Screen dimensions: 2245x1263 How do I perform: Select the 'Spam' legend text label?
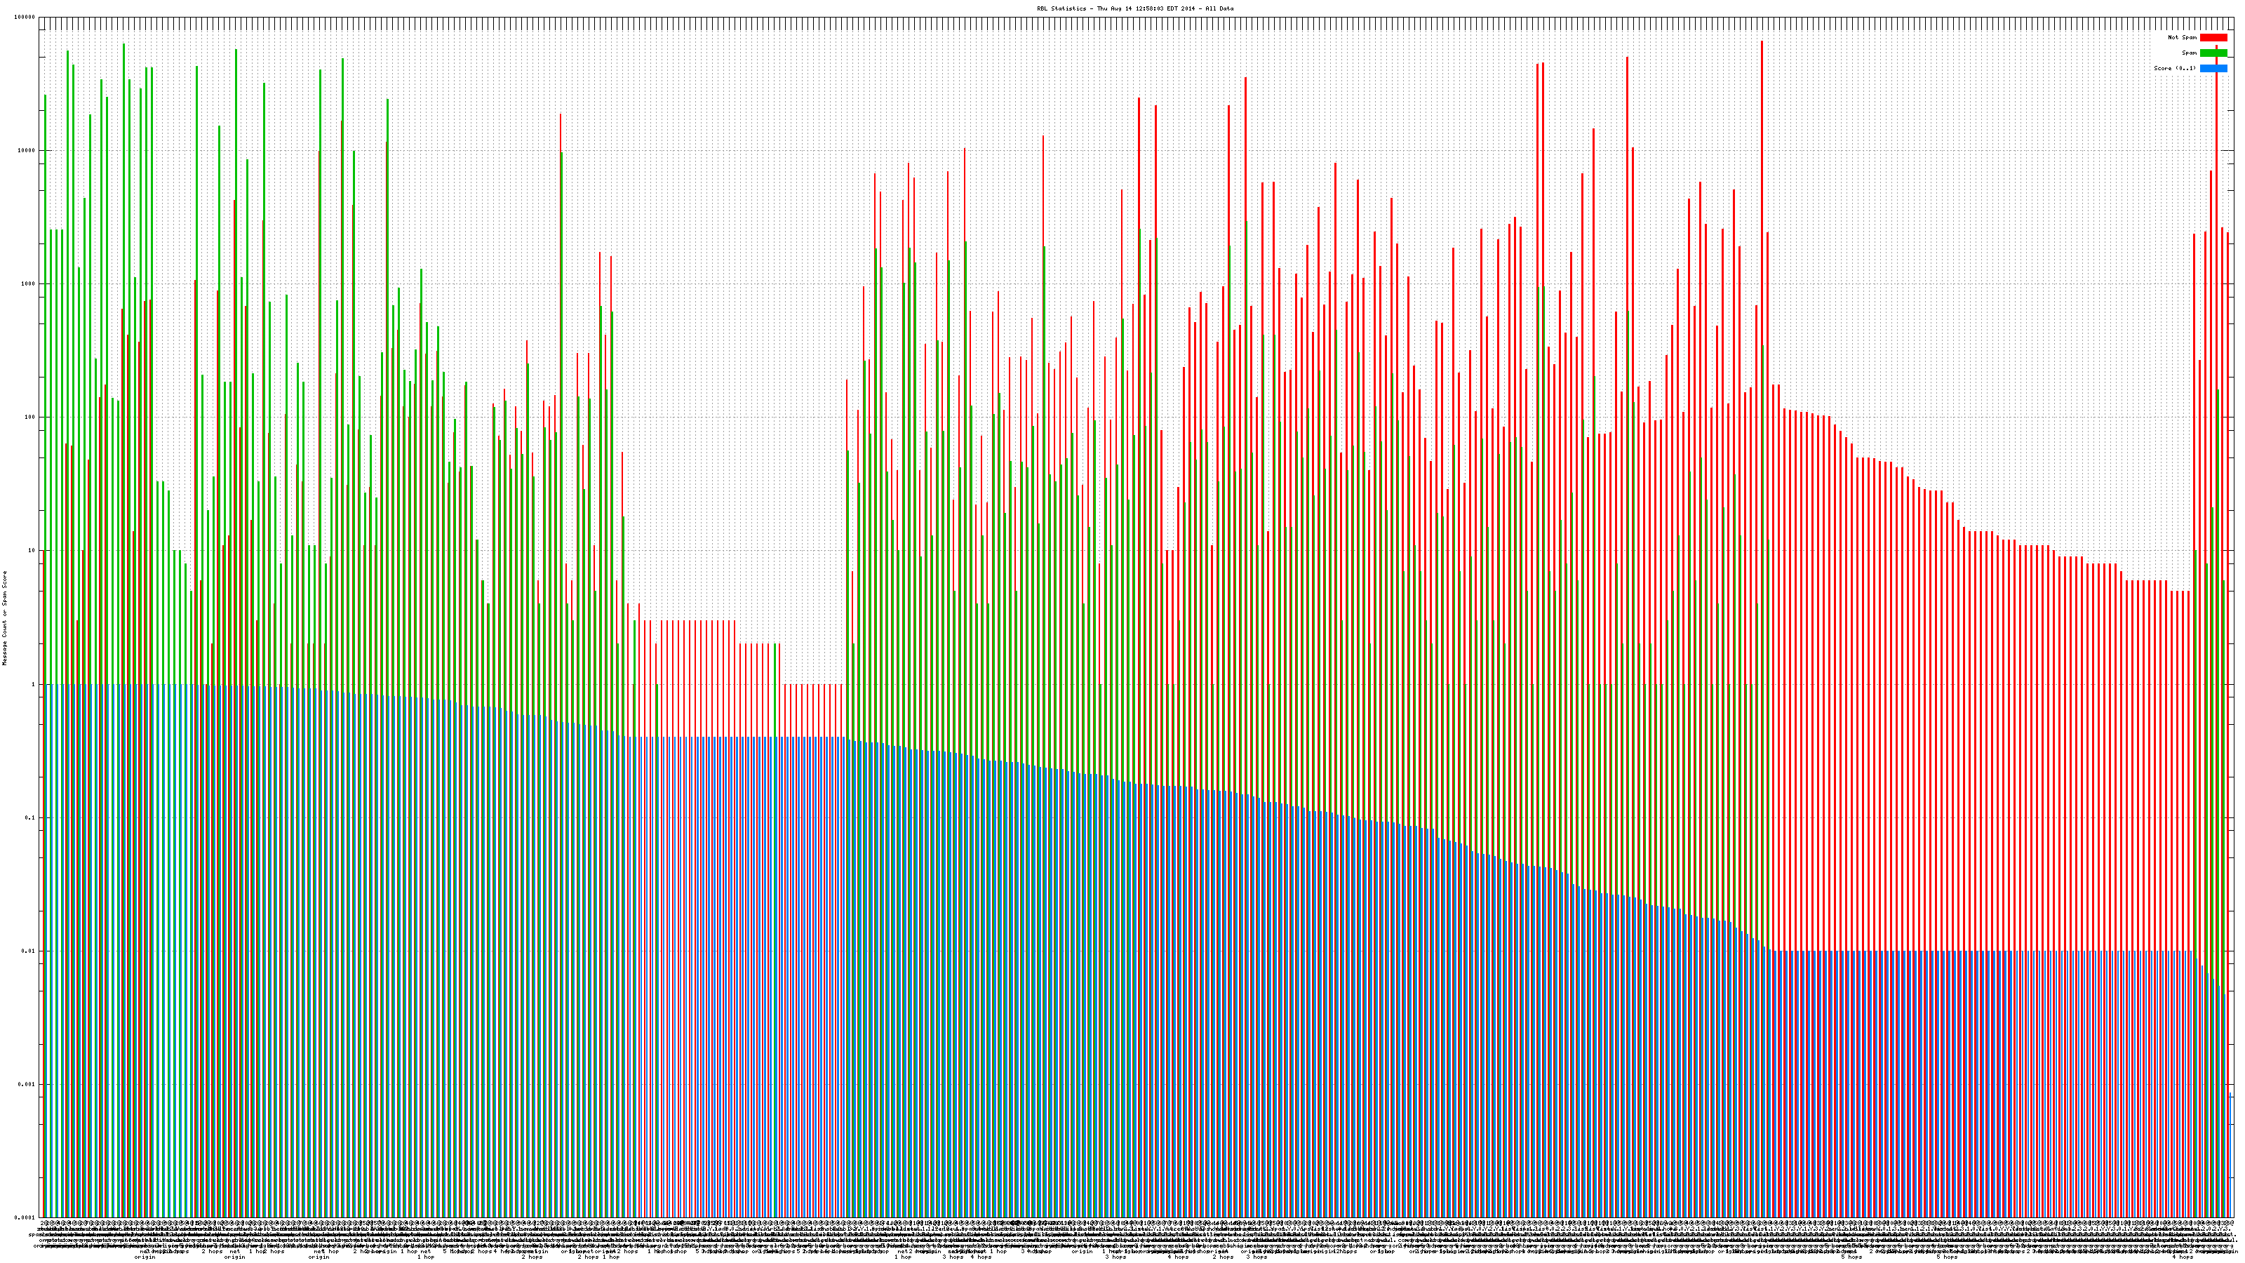tap(2189, 53)
